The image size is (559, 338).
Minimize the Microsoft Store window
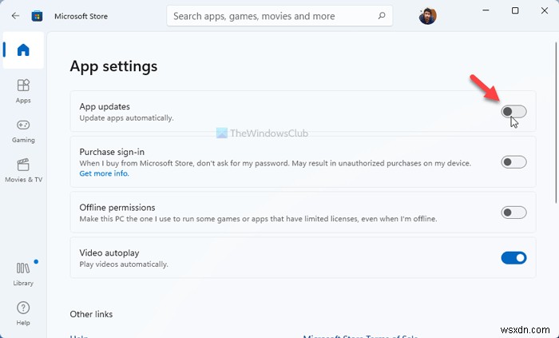point(486,10)
